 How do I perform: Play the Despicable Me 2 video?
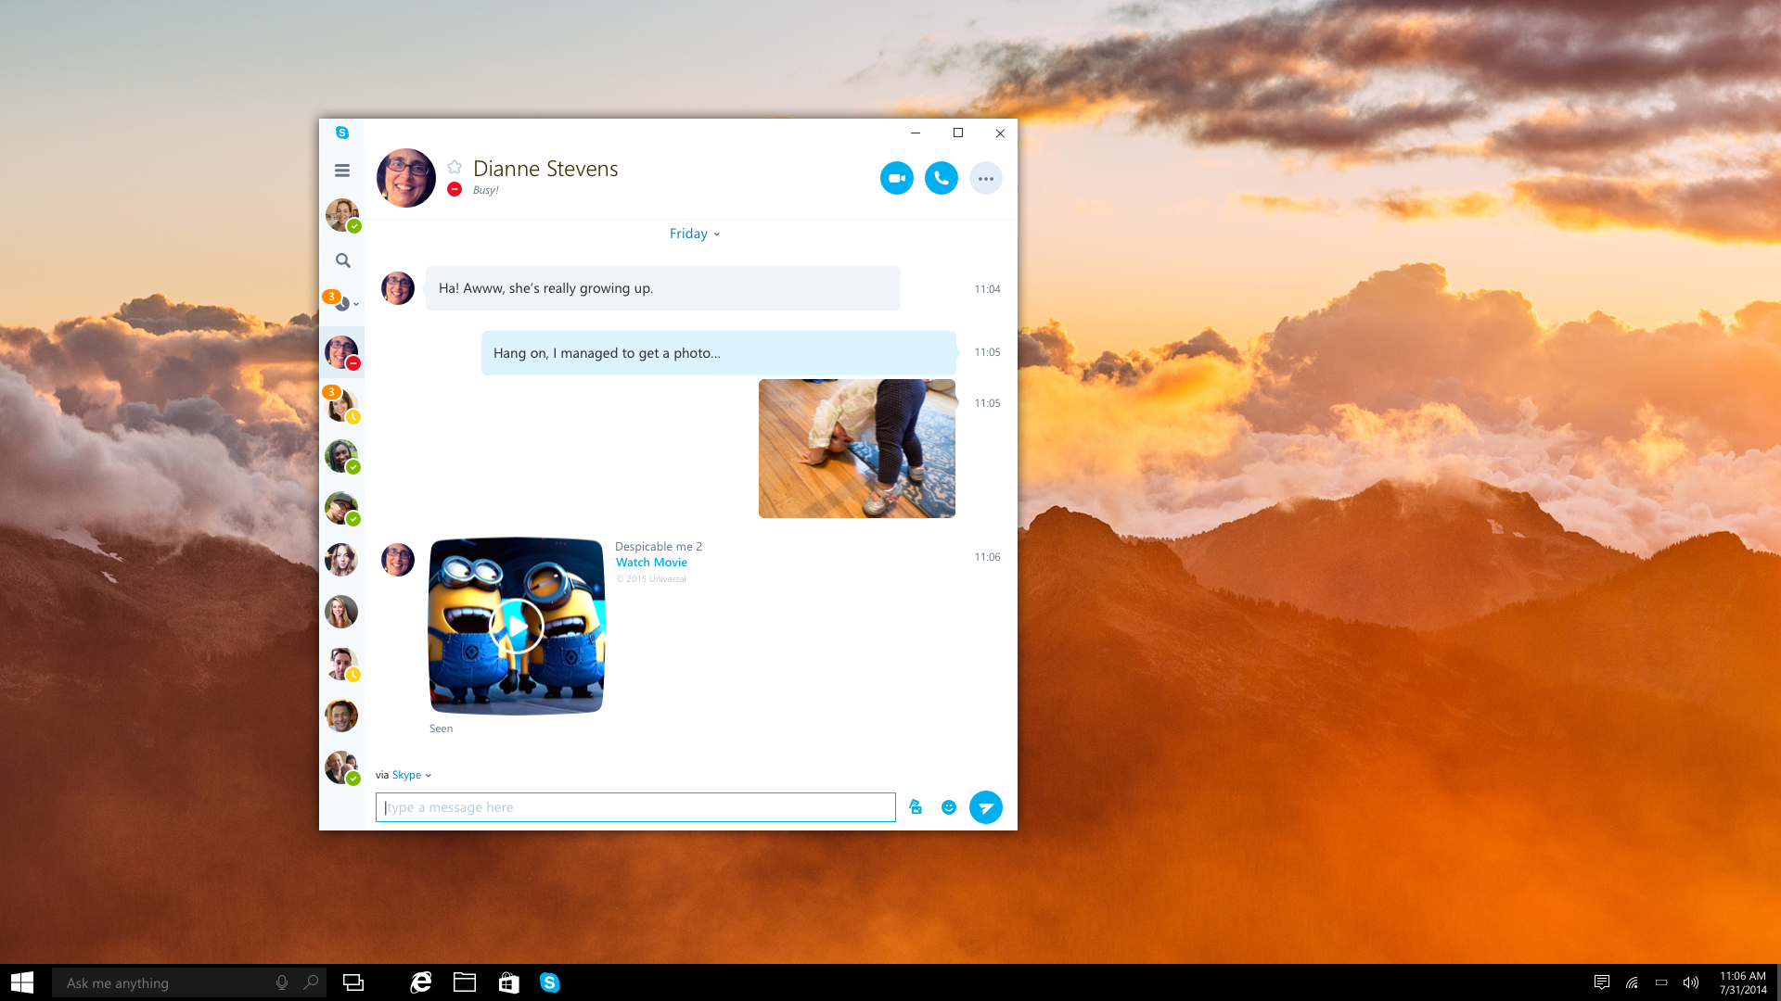(x=516, y=626)
